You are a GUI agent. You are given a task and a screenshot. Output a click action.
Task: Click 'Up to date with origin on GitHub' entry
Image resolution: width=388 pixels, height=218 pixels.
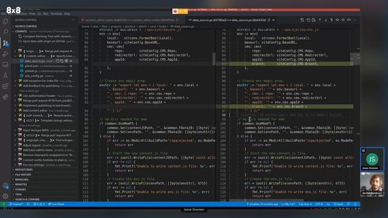[47, 41]
